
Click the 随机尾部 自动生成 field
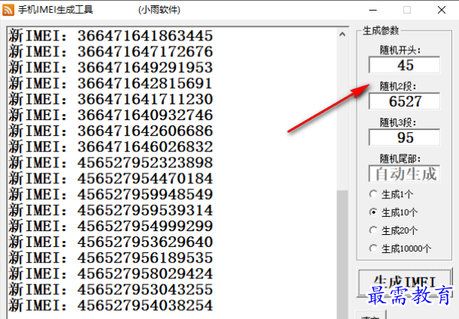(x=404, y=173)
